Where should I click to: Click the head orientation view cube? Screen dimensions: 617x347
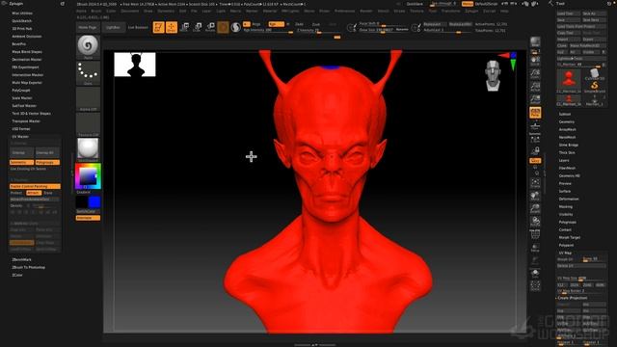tap(493, 75)
